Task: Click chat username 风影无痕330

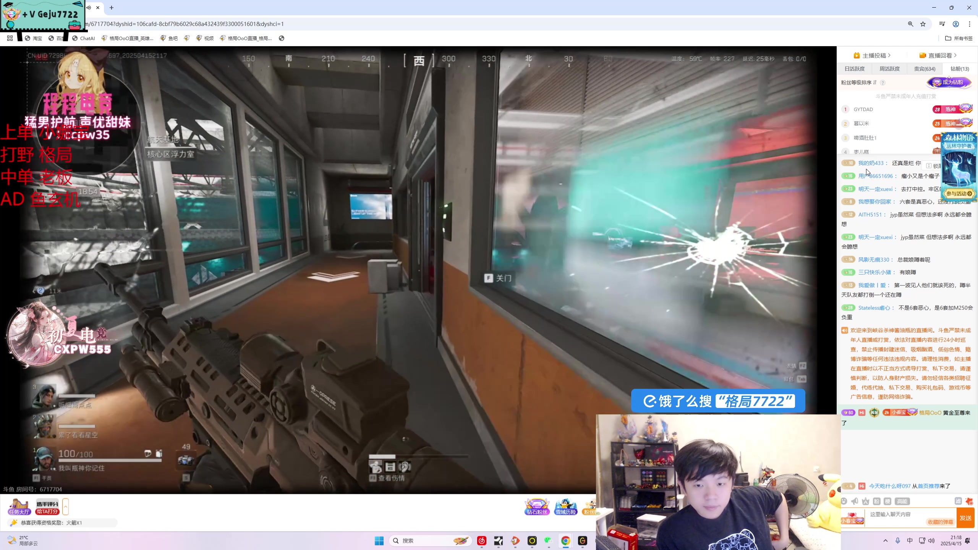Action: point(874,260)
